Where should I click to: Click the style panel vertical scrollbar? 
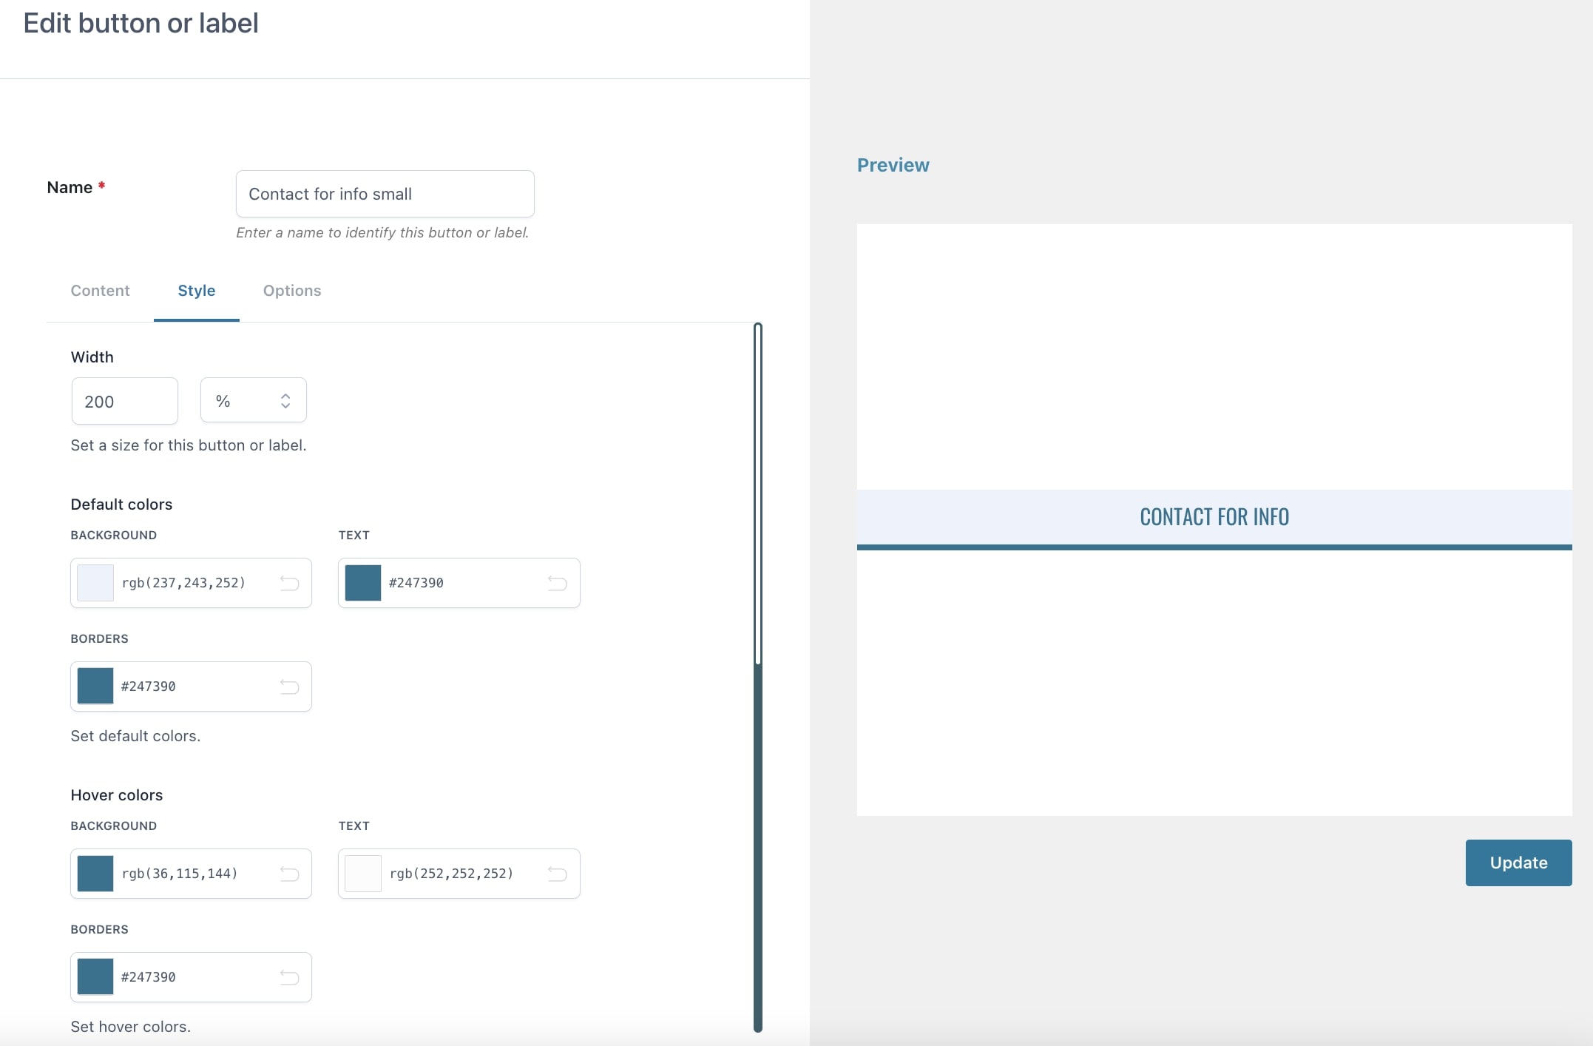pos(758,677)
